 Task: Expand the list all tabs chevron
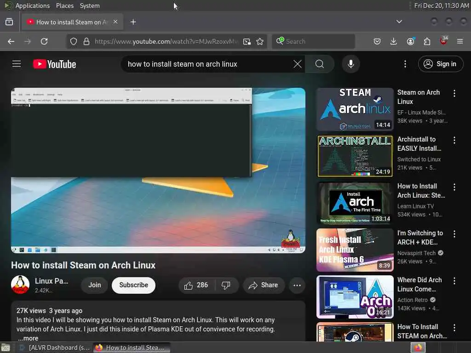point(399,22)
